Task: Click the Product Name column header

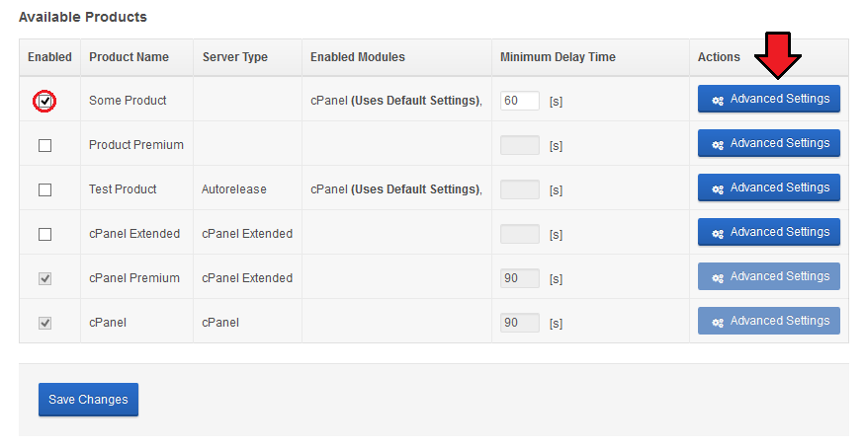Action: tap(130, 57)
